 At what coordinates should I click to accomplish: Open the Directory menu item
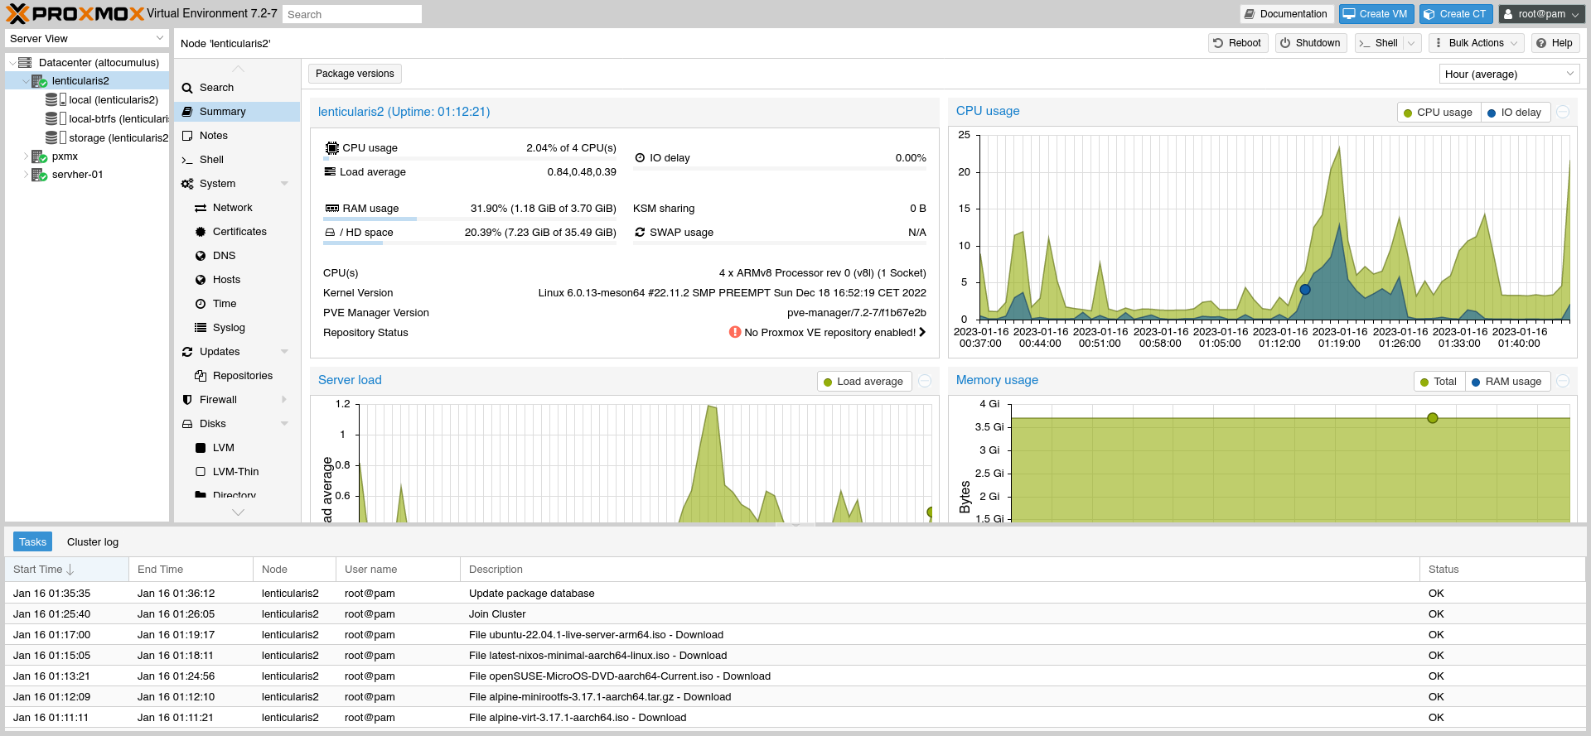pyautogui.click(x=237, y=495)
